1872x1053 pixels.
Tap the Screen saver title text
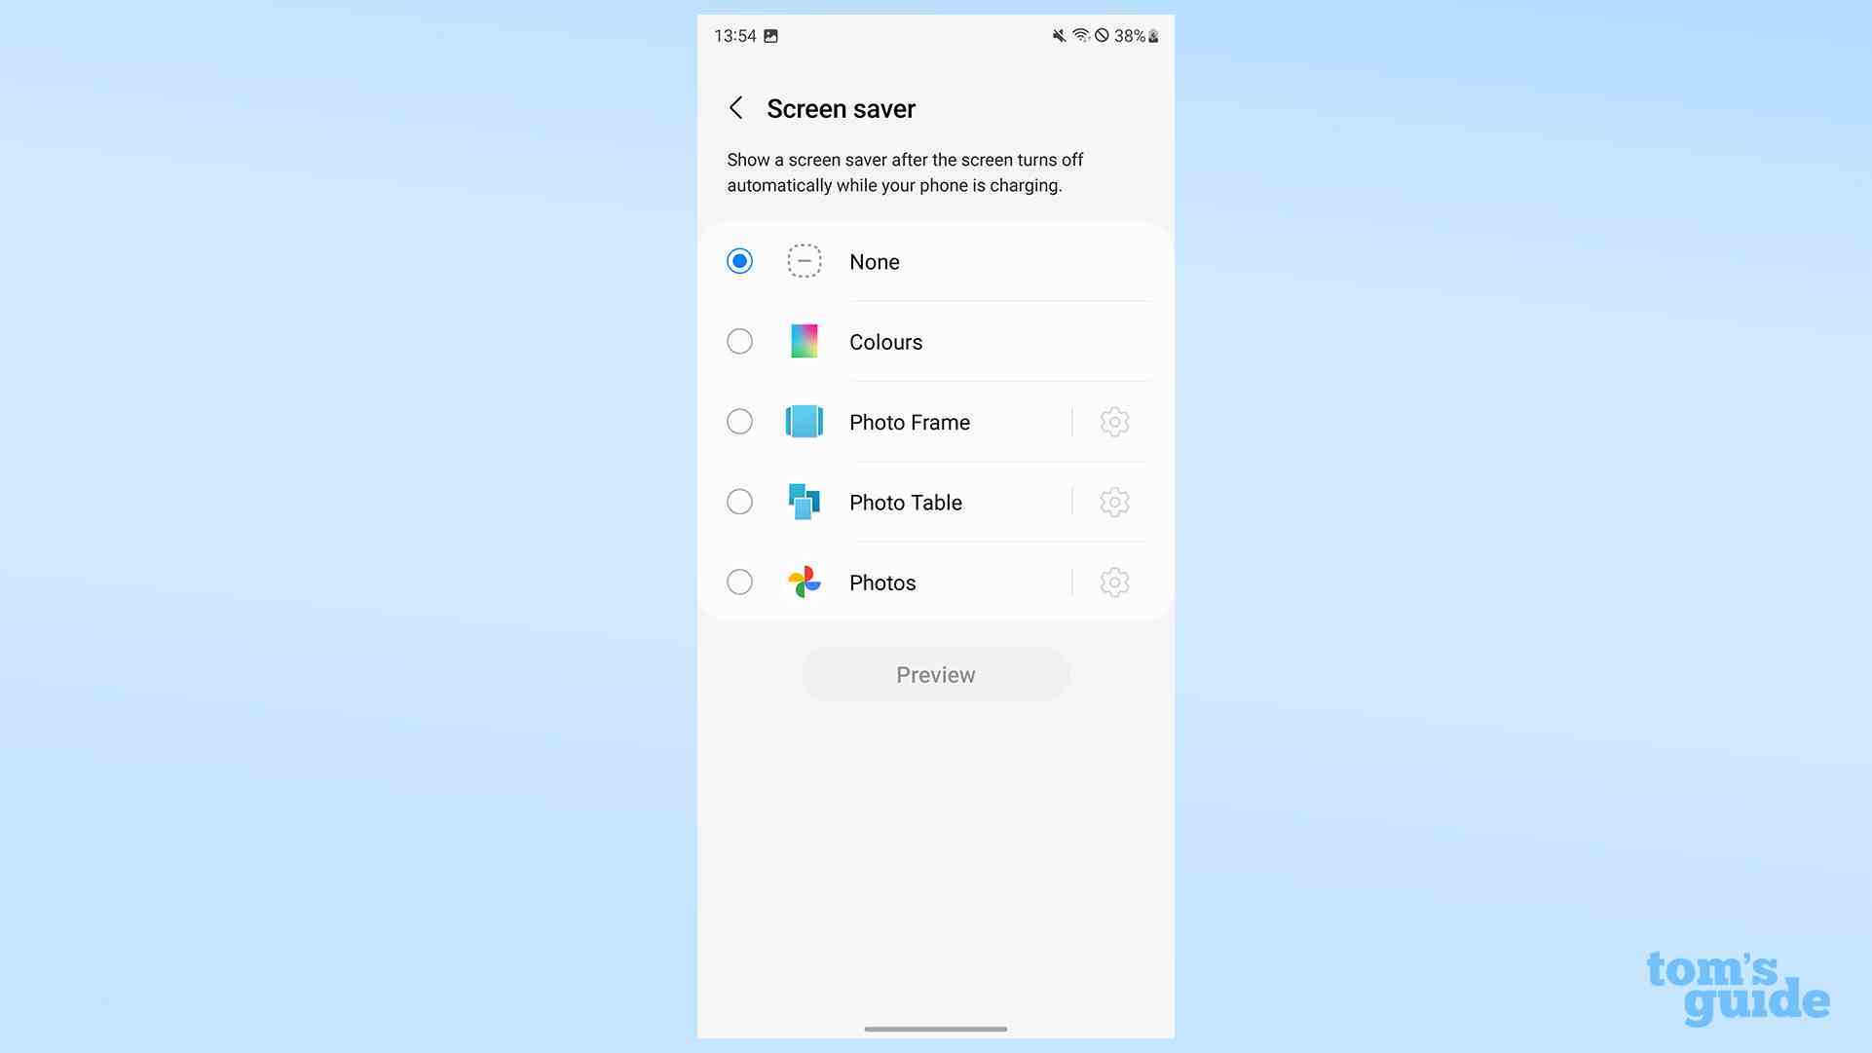tap(841, 108)
